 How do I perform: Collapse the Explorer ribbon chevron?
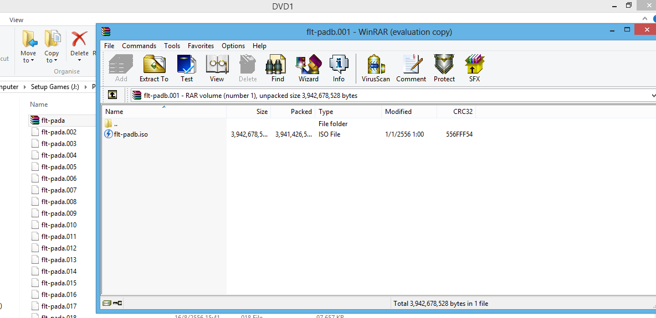645,19
